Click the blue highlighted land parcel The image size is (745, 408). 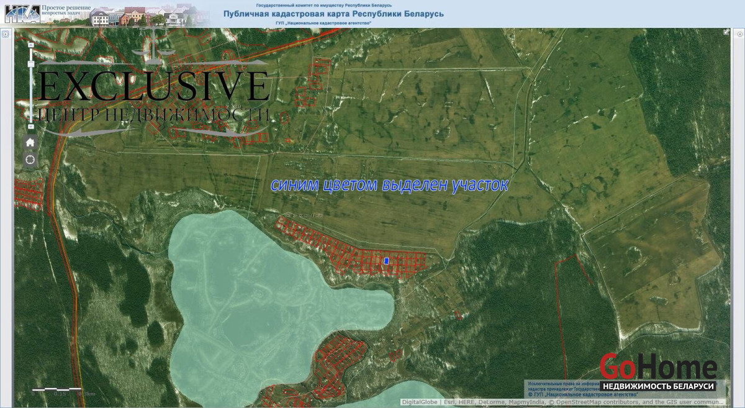click(386, 261)
